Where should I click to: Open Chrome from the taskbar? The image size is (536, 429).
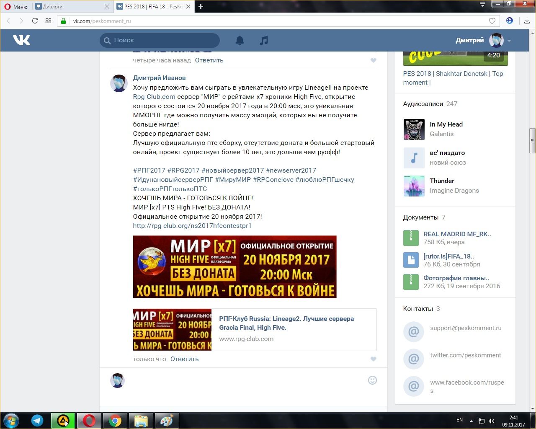pyautogui.click(x=115, y=421)
